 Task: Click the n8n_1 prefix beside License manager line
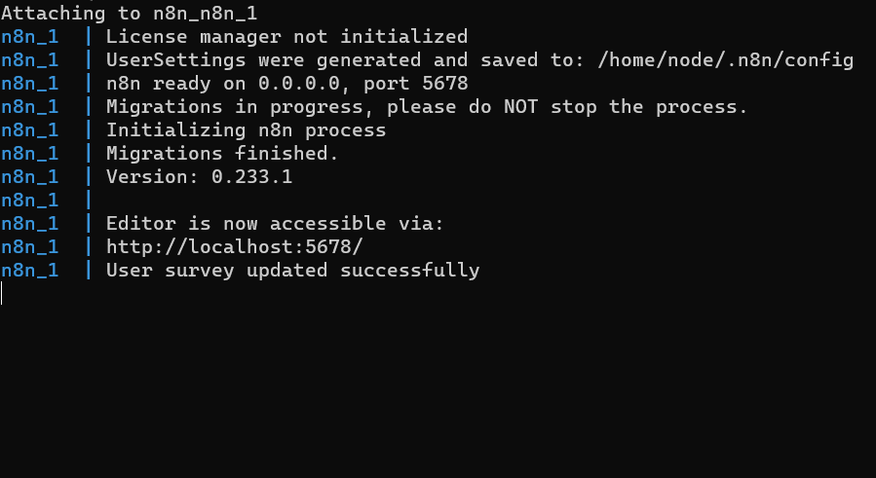(29, 37)
